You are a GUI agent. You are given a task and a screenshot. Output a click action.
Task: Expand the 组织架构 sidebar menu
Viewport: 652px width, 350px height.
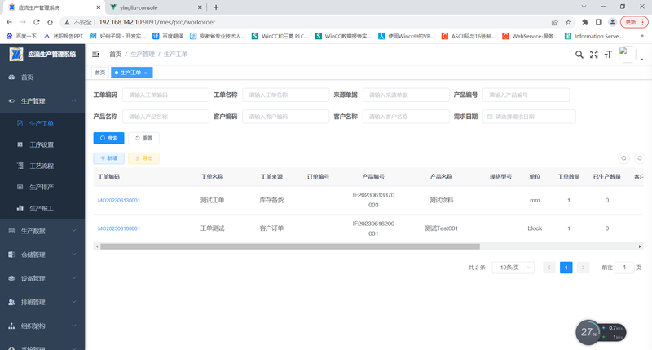tap(42, 326)
